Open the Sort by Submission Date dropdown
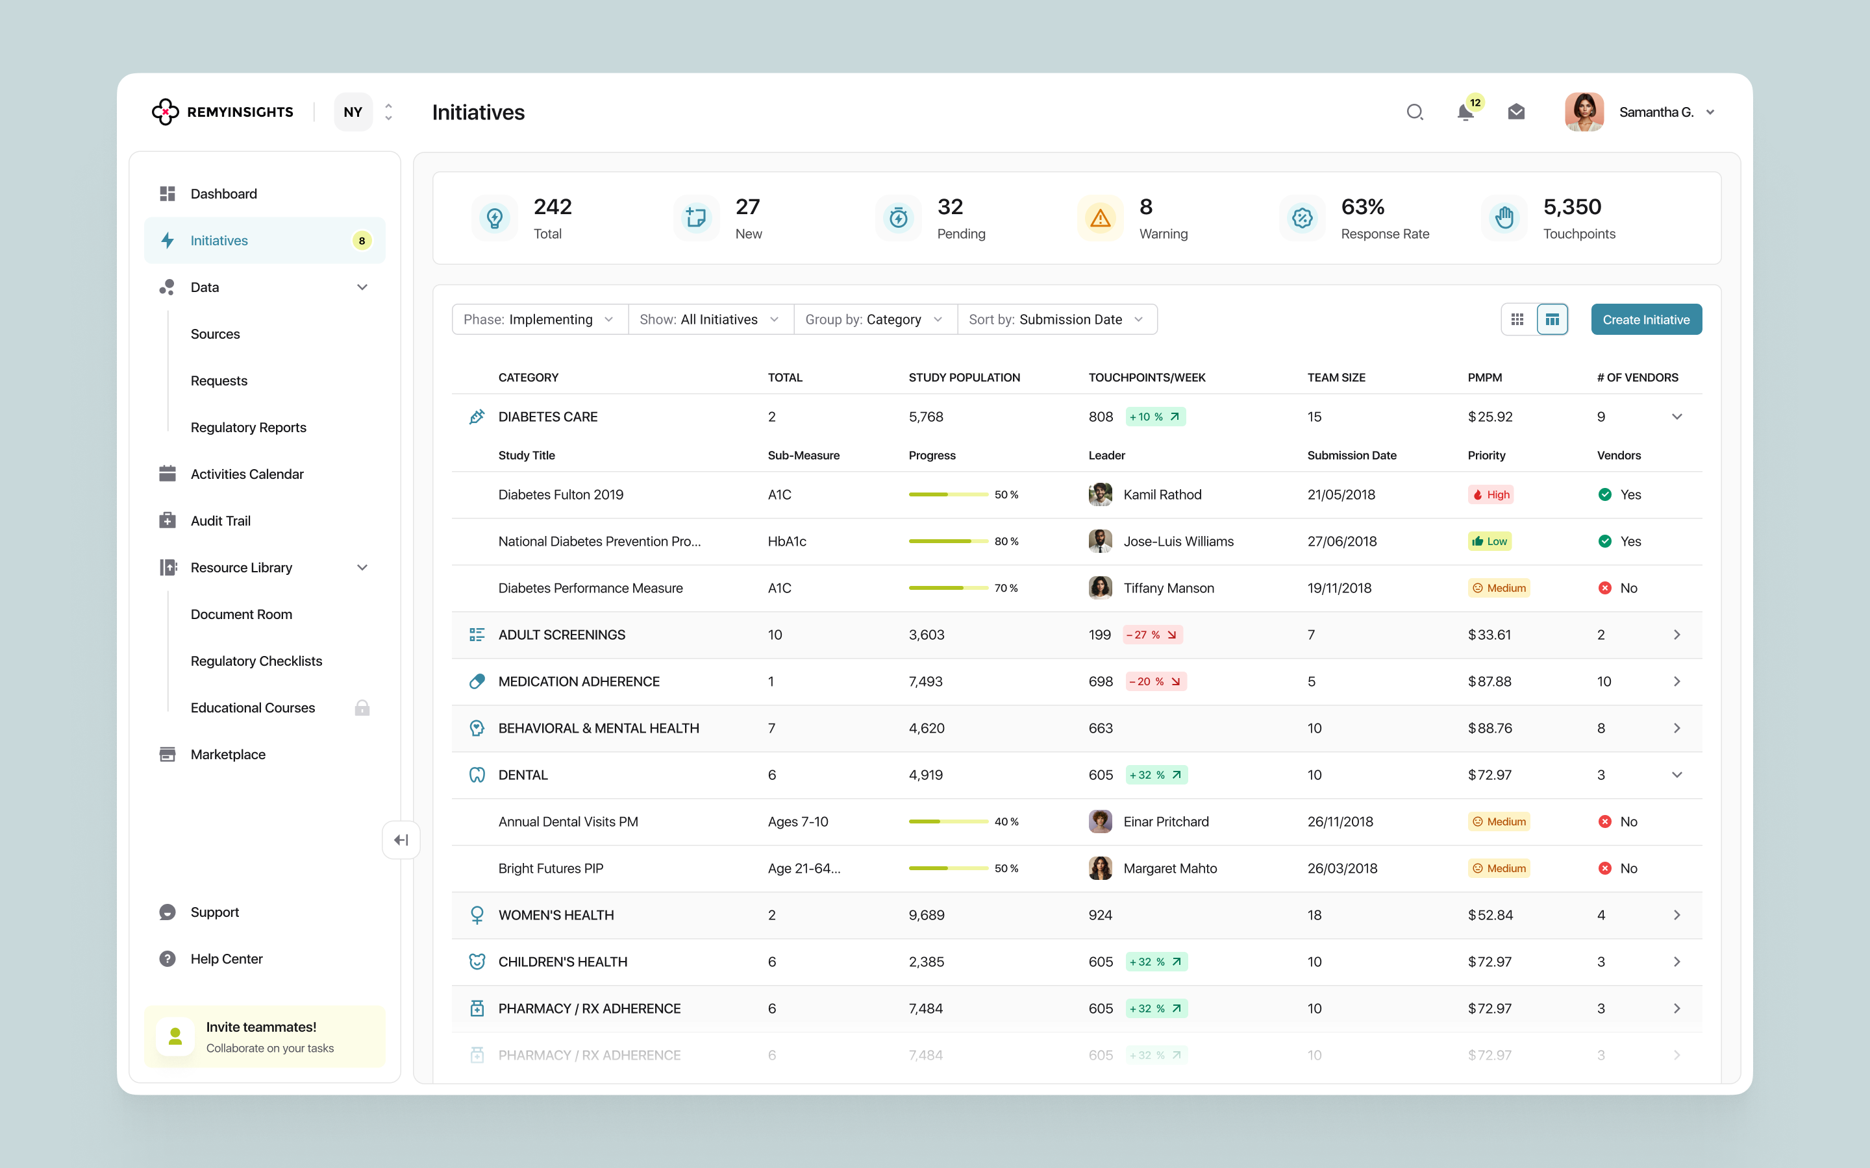Image resolution: width=1870 pixels, height=1168 pixels. [1056, 319]
